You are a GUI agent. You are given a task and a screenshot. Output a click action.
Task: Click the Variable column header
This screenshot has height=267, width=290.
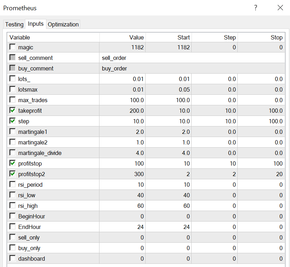tap(53, 37)
